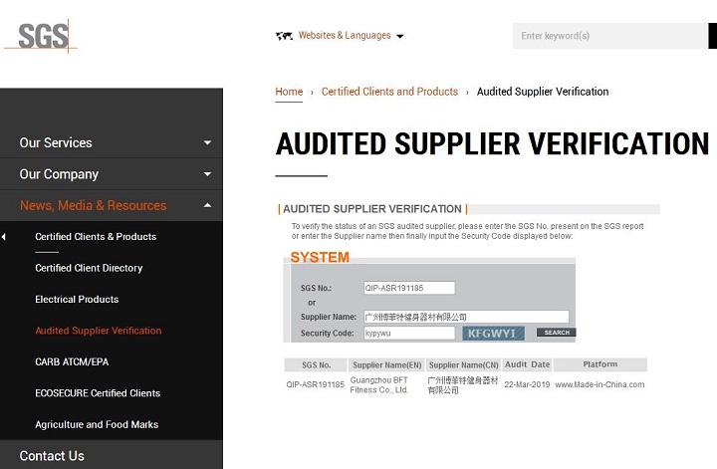Click the small left arrow in sidebar
The height and width of the screenshot is (469, 717).
3,237
